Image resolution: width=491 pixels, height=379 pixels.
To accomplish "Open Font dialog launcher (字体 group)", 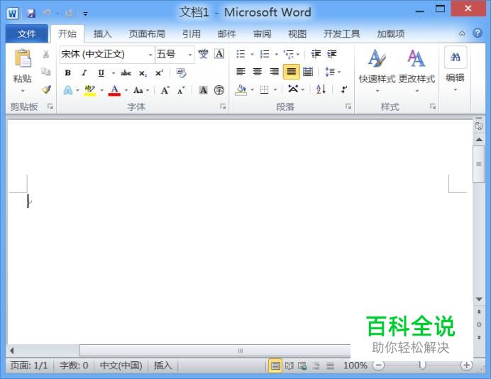I will click(x=223, y=106).
